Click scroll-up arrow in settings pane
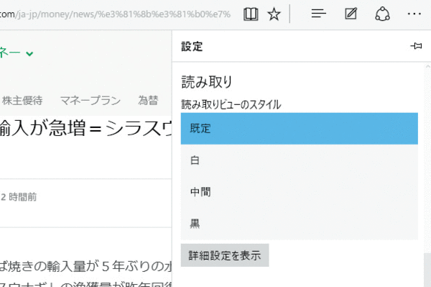The image size is (431, 287). tap(427, 67)
